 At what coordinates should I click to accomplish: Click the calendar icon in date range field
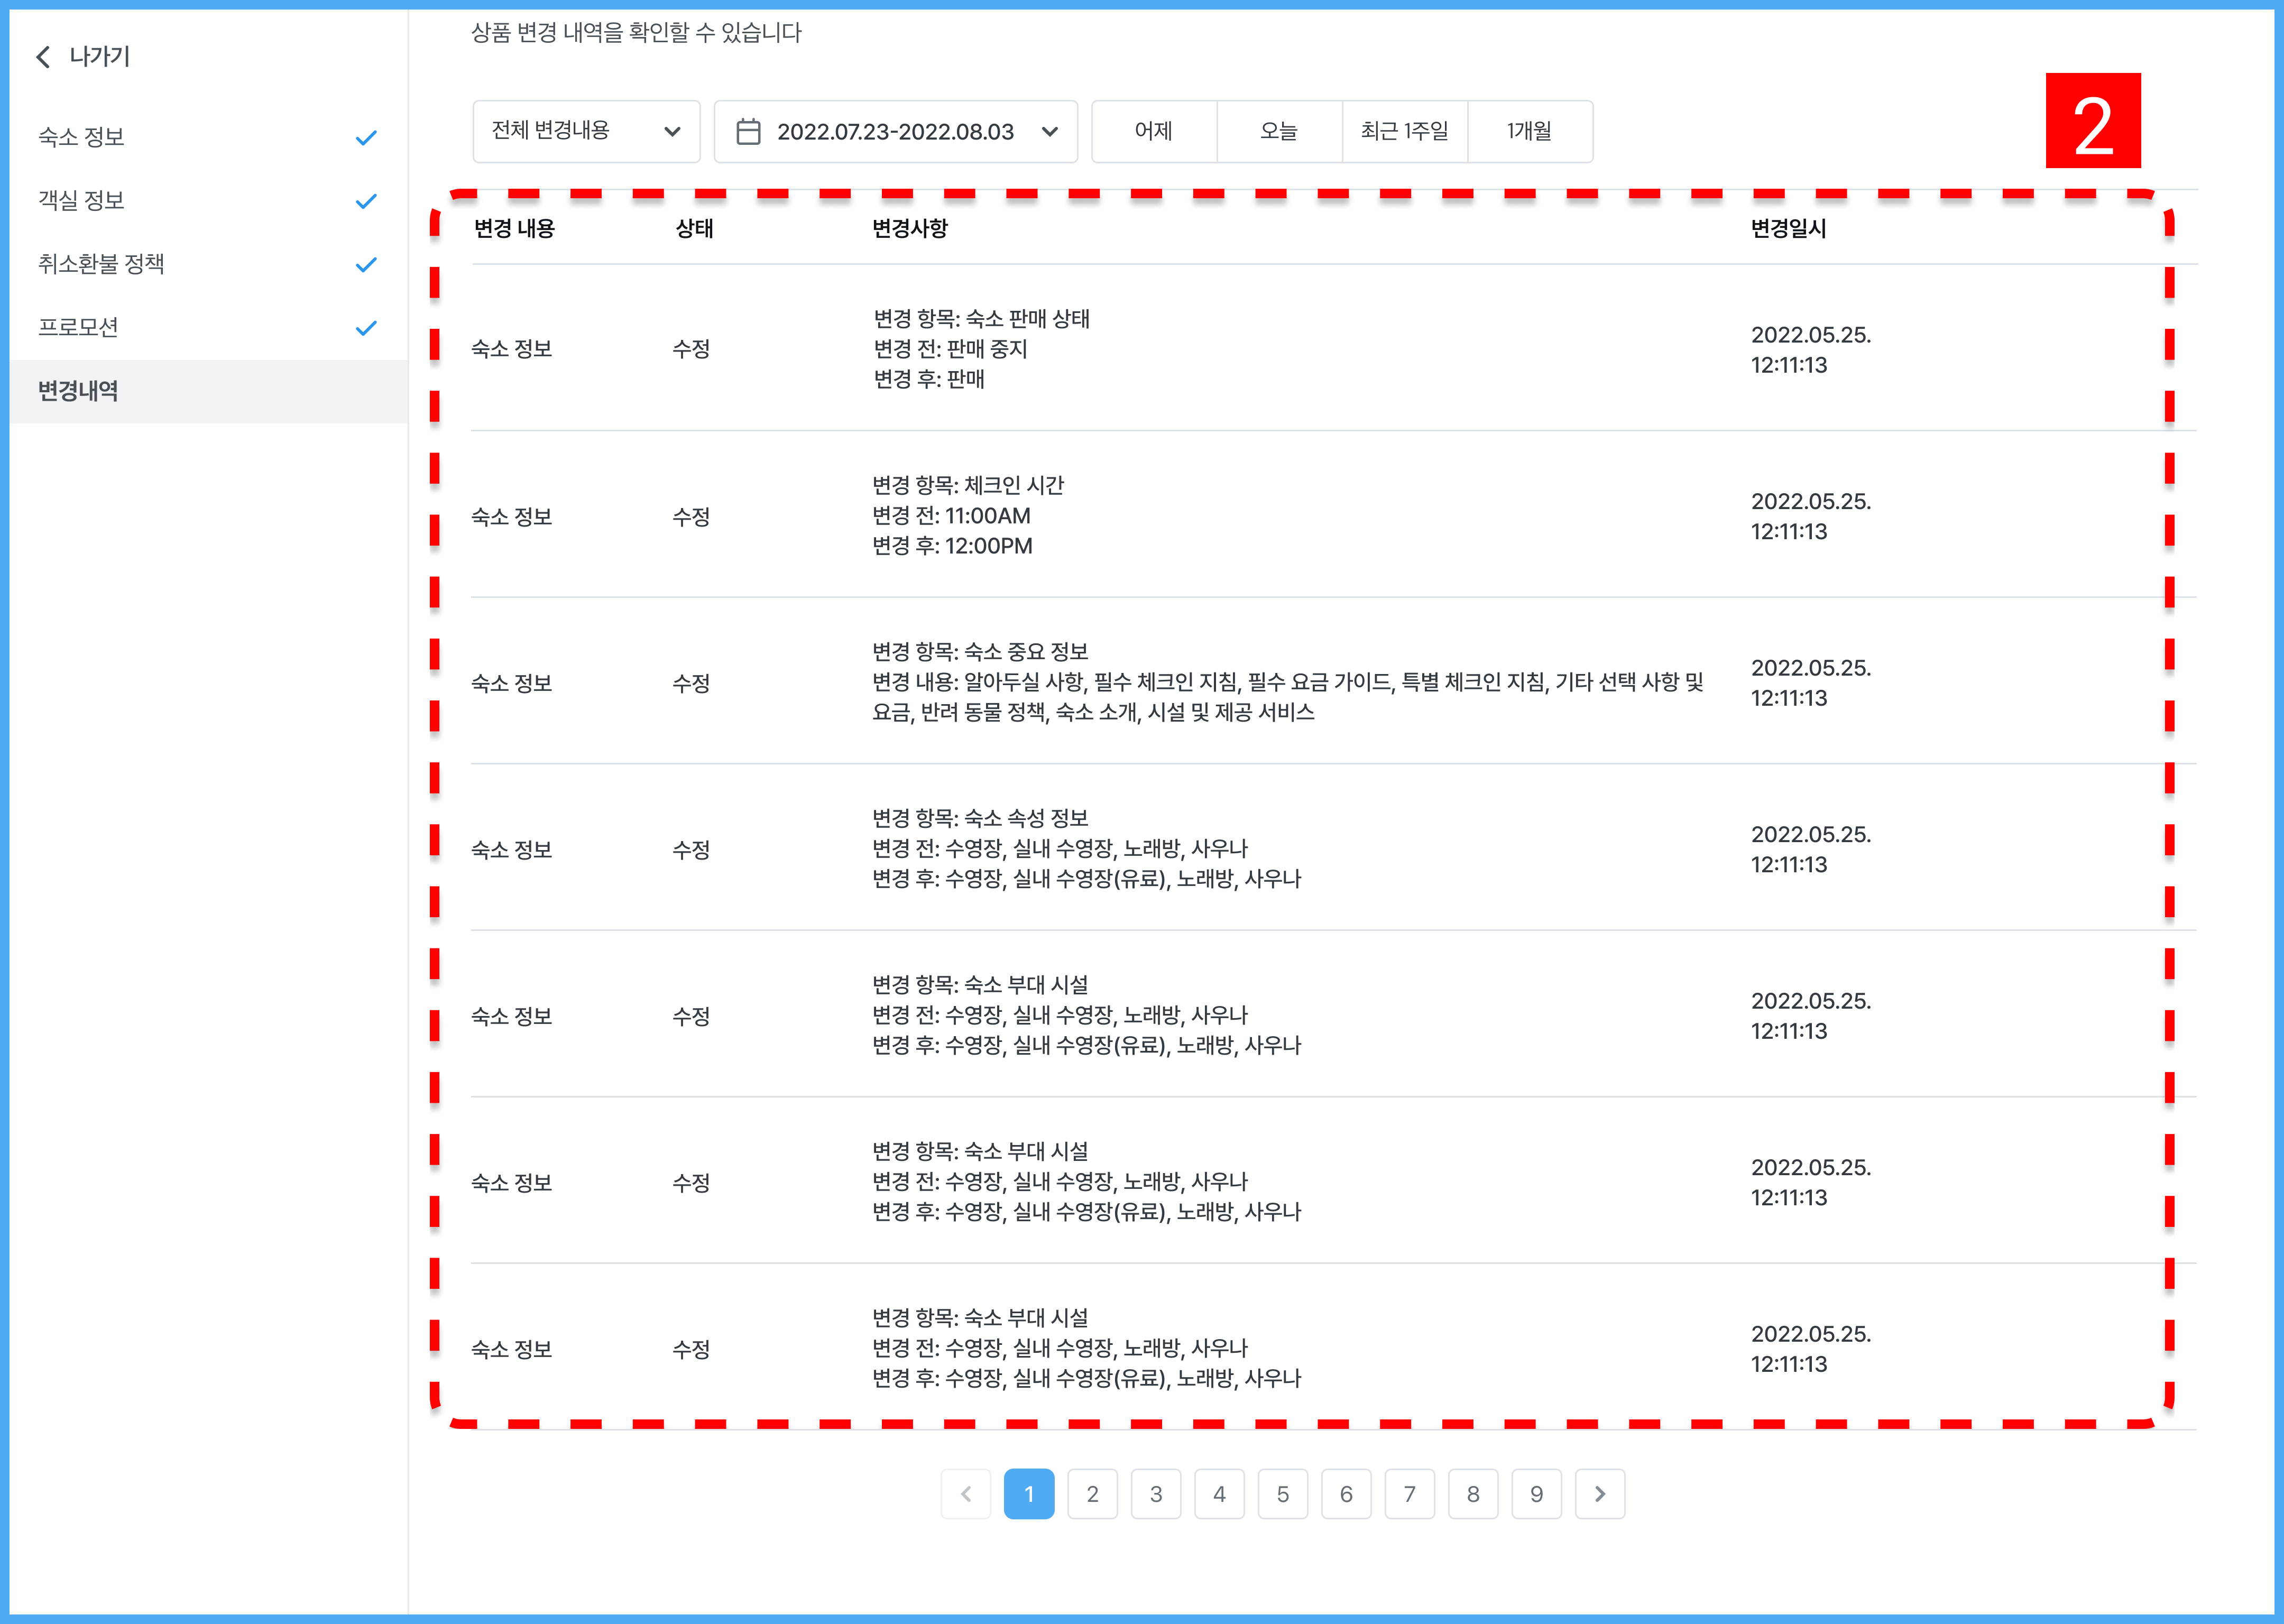click(748, 131)
